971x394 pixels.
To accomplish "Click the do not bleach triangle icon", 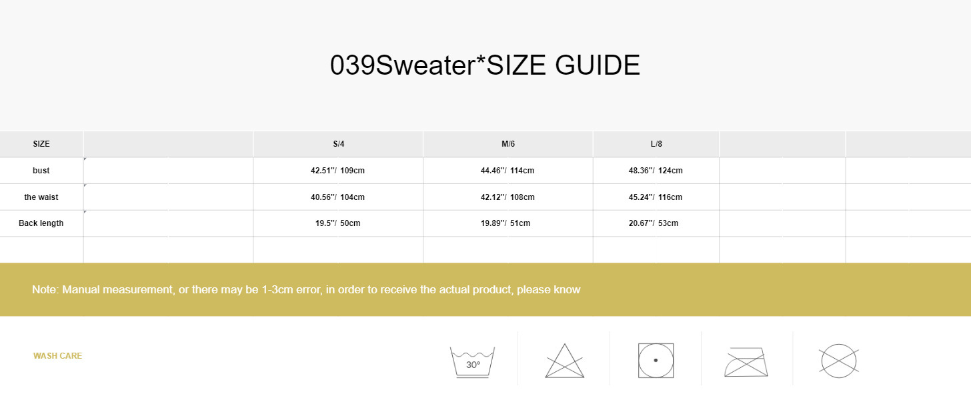I will pos(564,361).
